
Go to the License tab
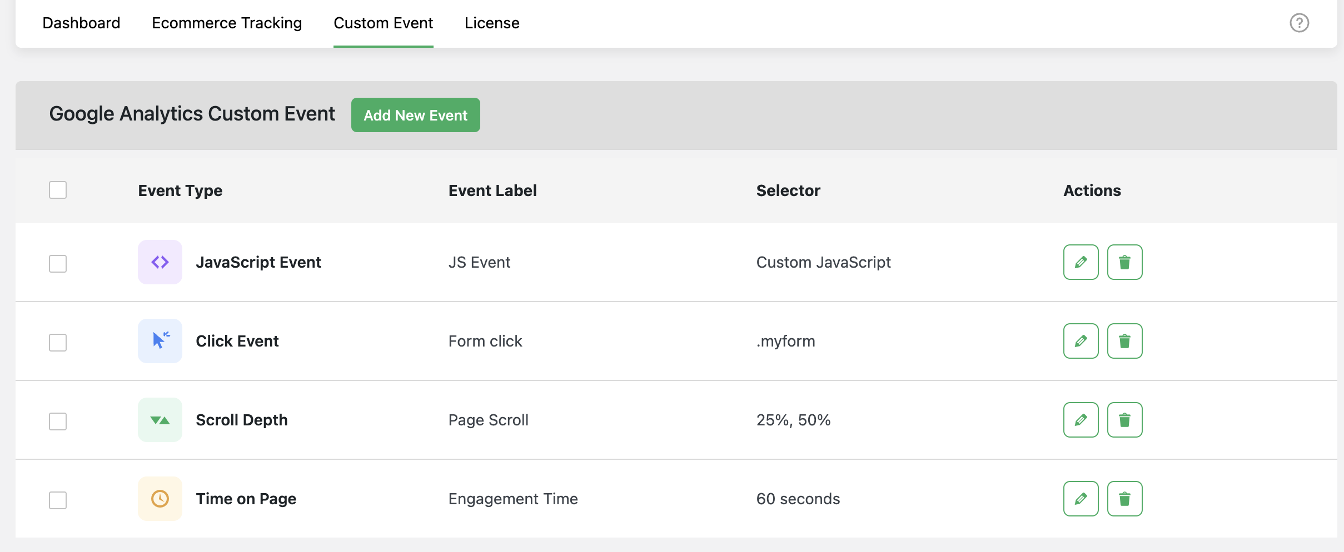pos(492,23)
